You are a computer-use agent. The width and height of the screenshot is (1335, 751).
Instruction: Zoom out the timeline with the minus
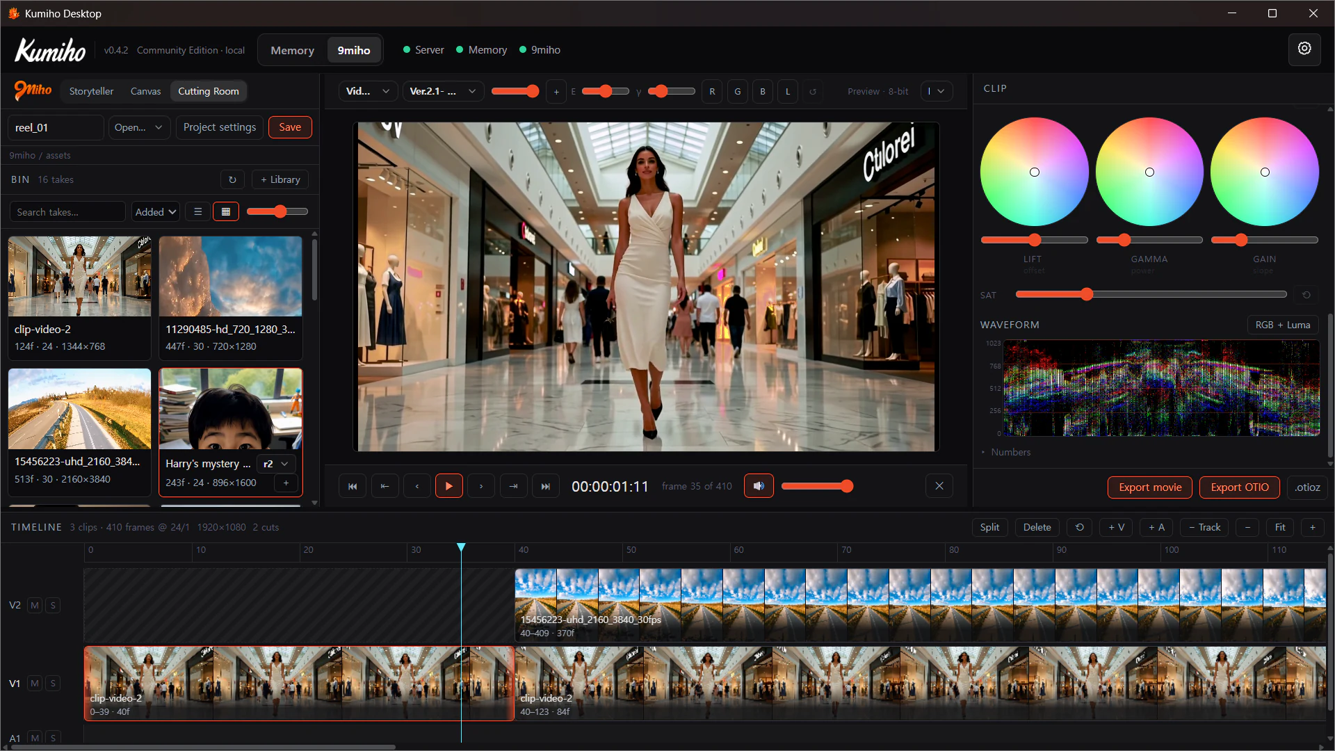point(1247,527)
